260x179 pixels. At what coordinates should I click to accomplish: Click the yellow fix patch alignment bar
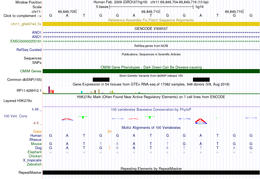pyautogui.click(x=151, y=24)
